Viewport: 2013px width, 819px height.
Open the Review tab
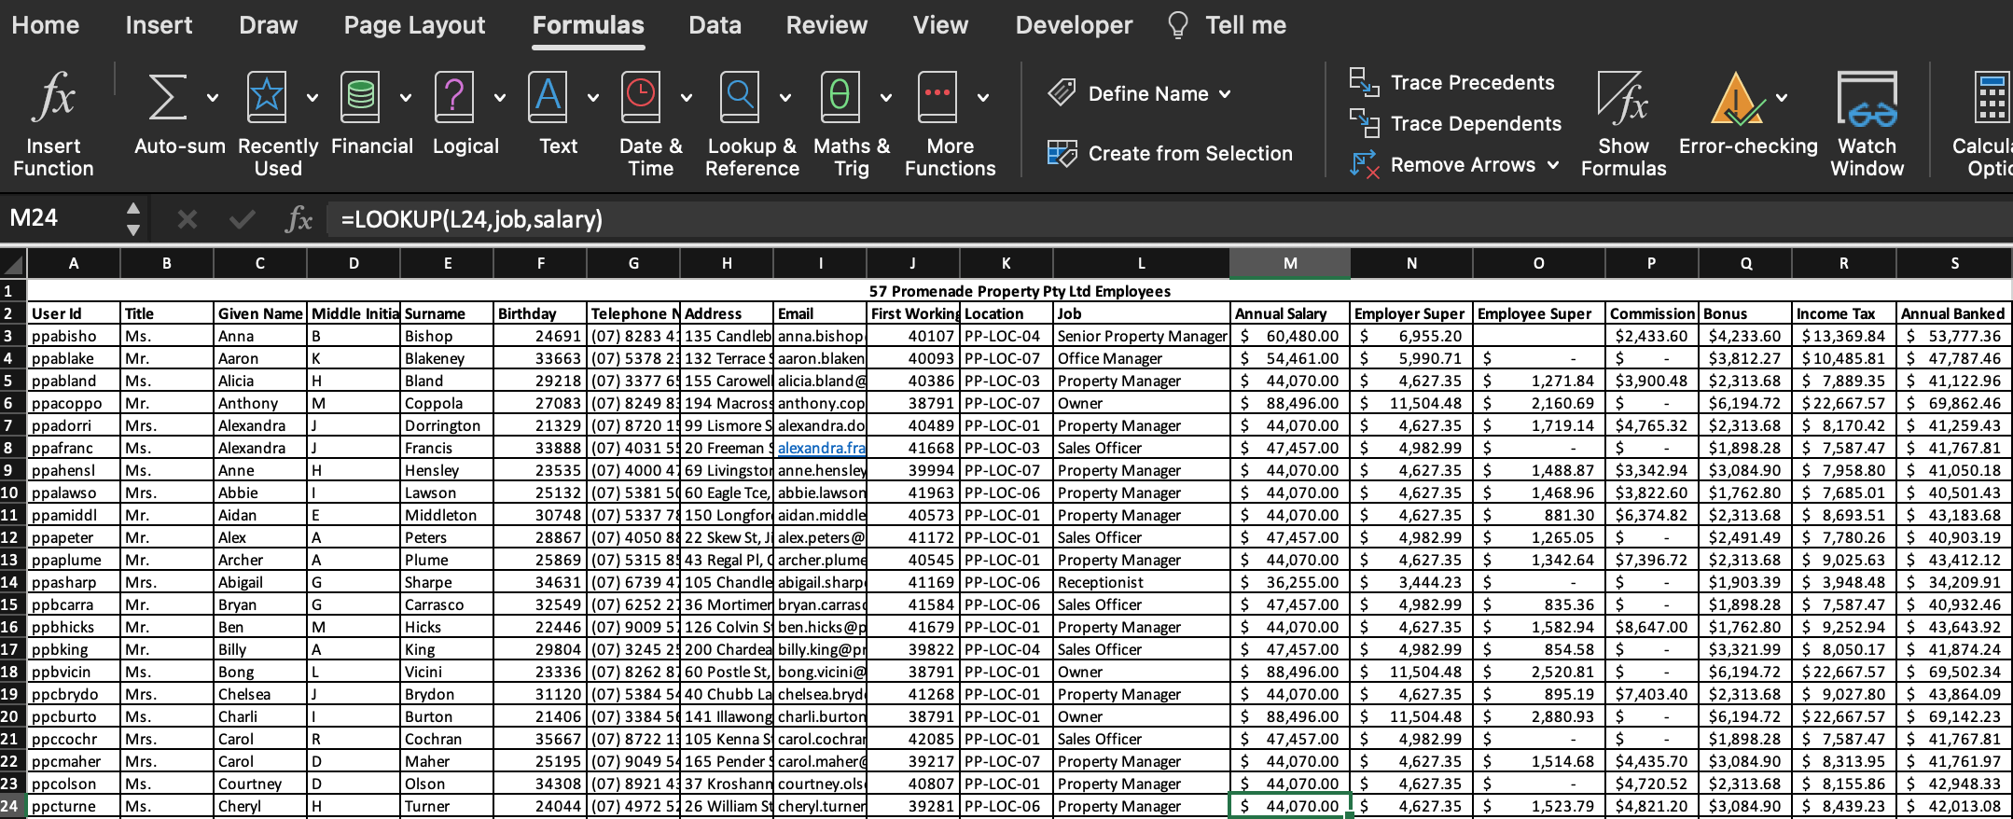[826, 25]
